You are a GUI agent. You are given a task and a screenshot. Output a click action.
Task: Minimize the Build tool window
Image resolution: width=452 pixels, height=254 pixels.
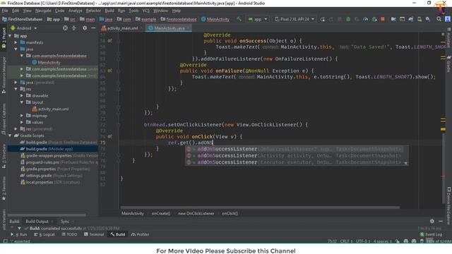(x=441, y=221)
